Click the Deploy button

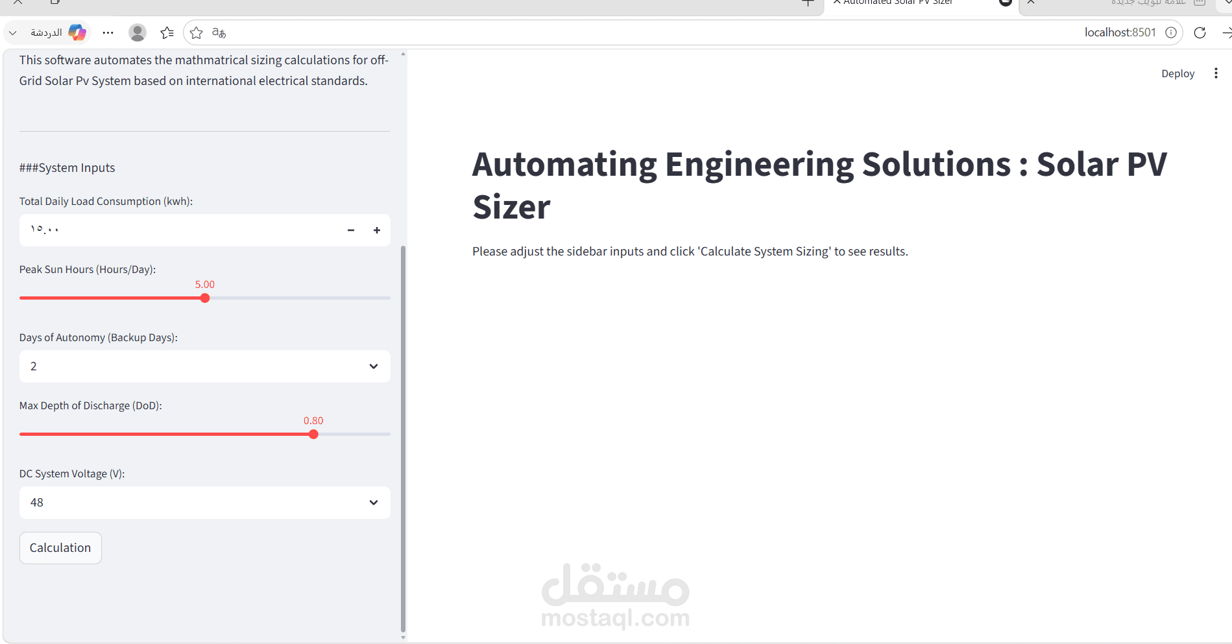click(x=1178, y=73)
